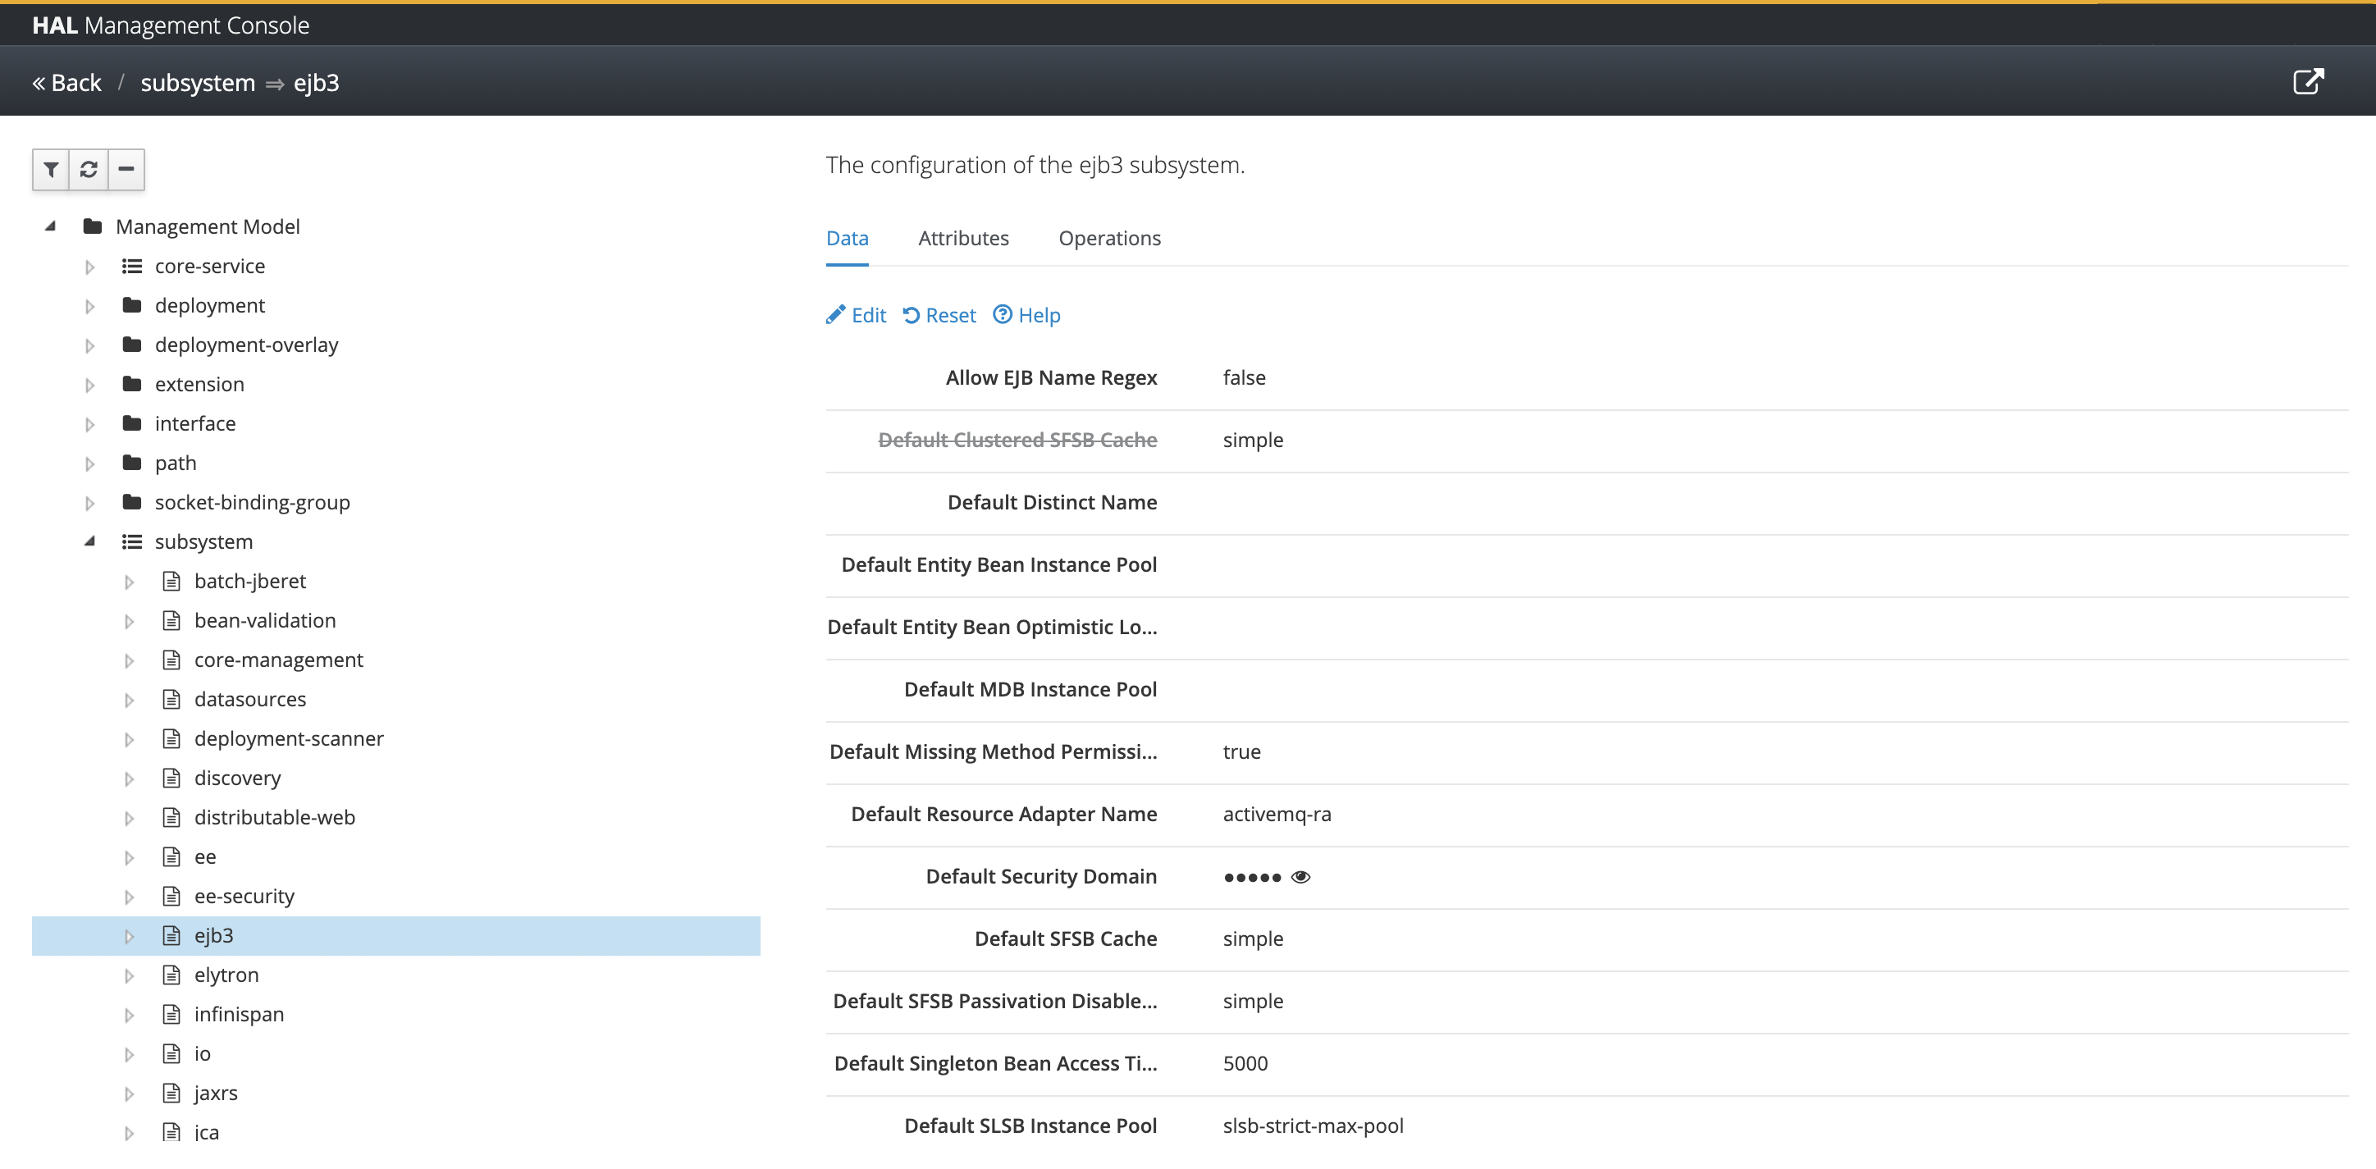Expand the ejb3 subsystem node
Screen dimensions: 2376x1169
pos(129,936)
